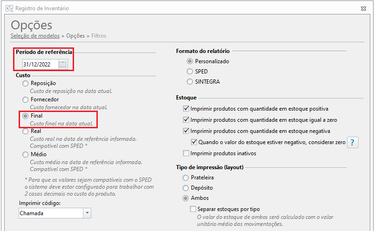Toggle printing products with positive stock
The height and width of the screenshot is (231, 374).
point(186,109)
